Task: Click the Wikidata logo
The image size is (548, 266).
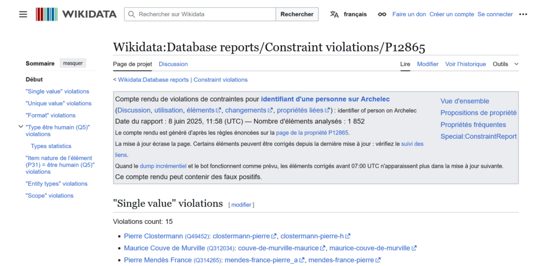Action: point(76,14)
